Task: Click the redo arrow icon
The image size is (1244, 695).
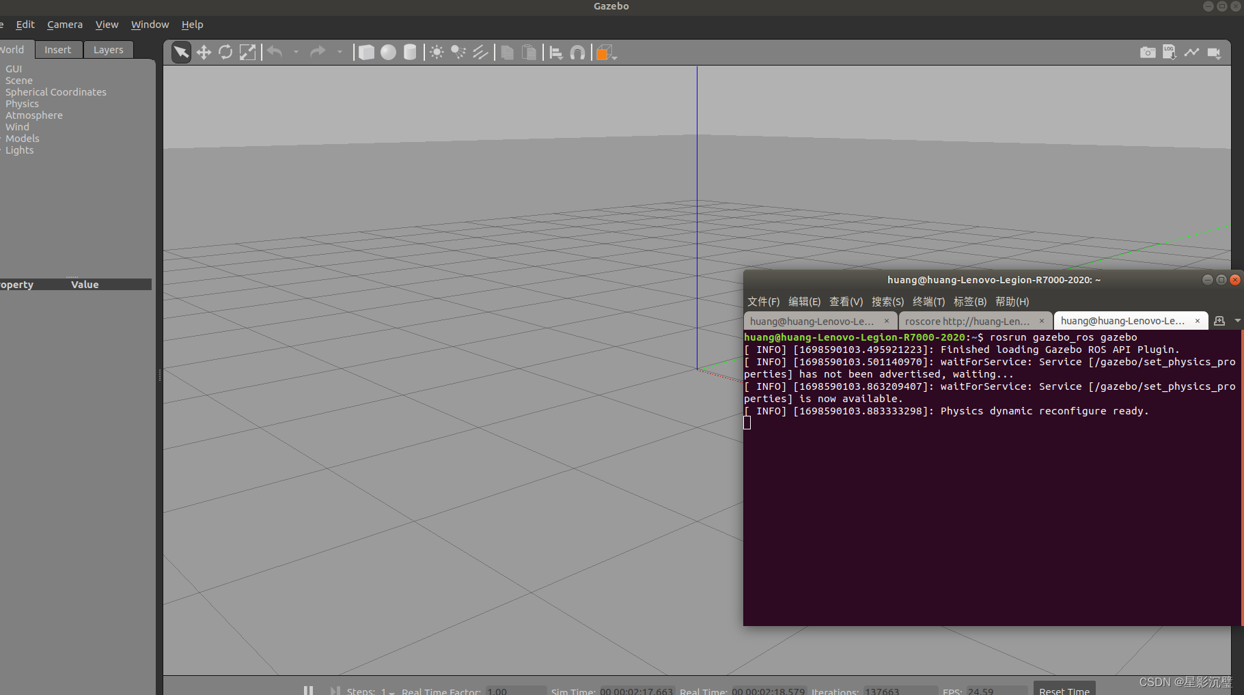Action: (318, 52)
